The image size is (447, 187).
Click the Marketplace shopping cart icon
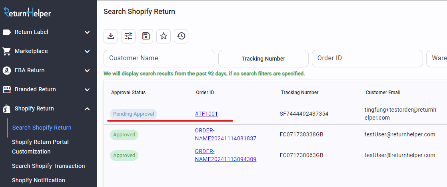tap(6, 51)
